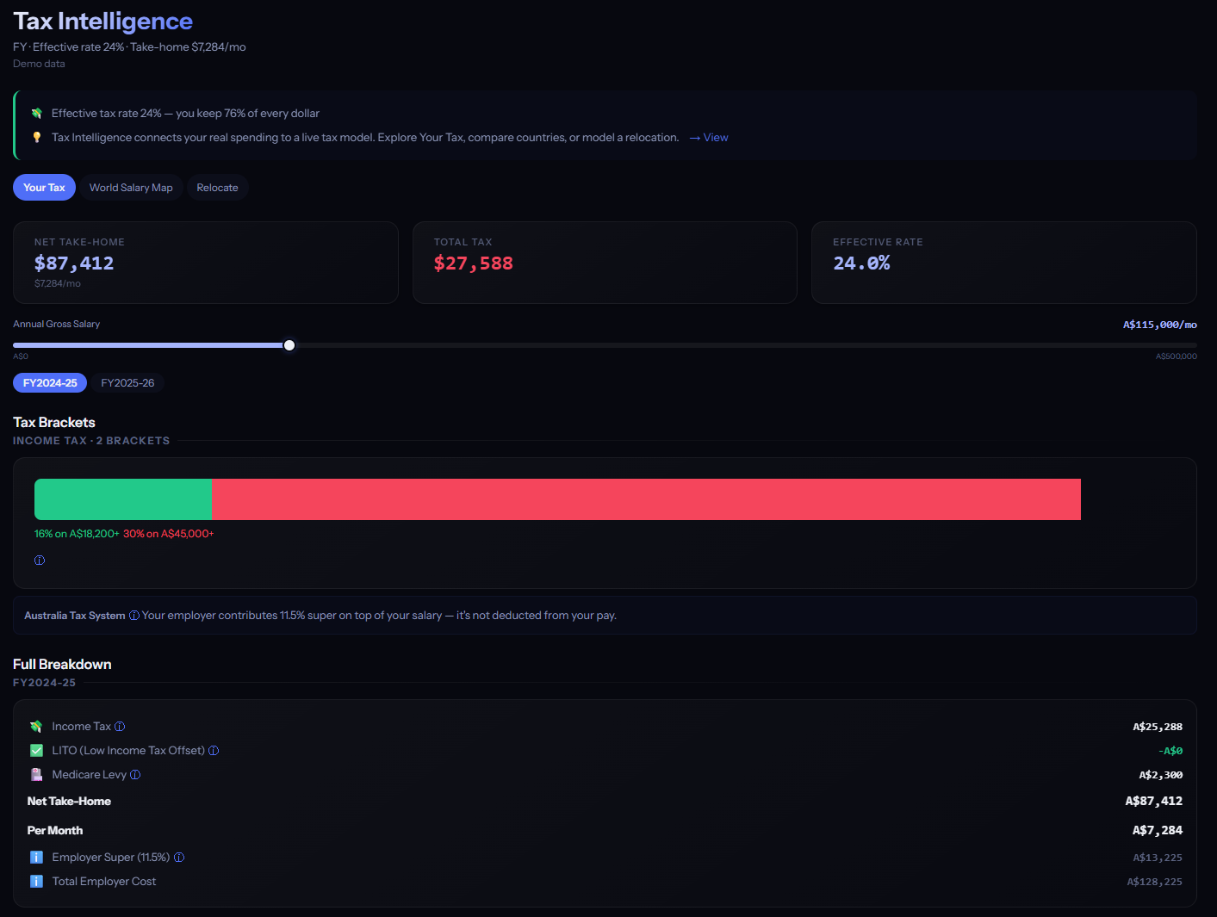This screenshot has width=1217, height=917.
Task: Switch to World Salary Map tab
Action: [x=131, y=188]
